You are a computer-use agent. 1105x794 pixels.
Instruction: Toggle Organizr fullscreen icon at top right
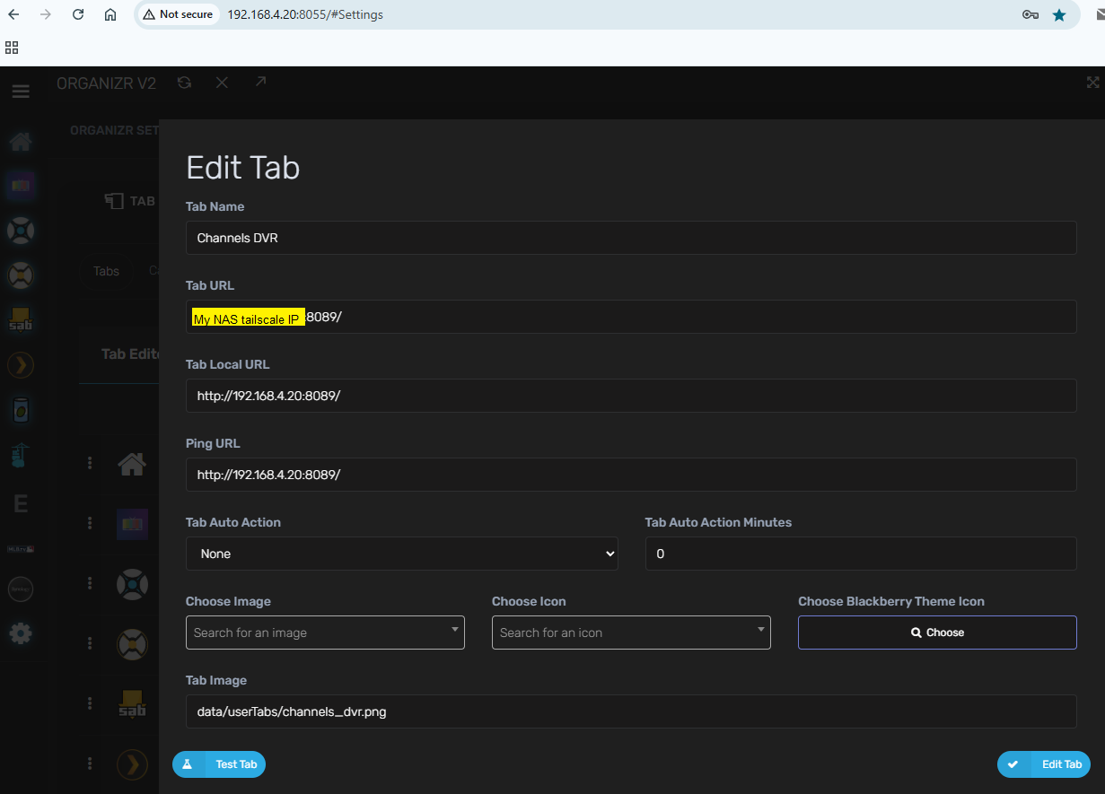pos(1092,83)
